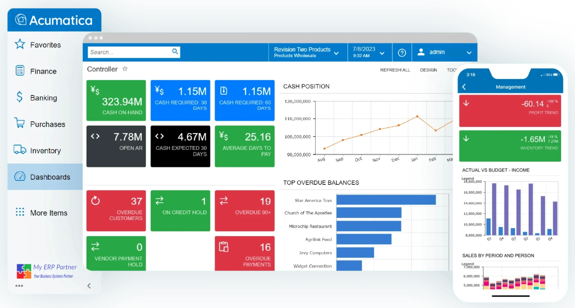Image resolution: width=575 pixels, height=308 pixels.
Task: Click REFRESH ALL on the dashboard
Action: click(395, 70)
